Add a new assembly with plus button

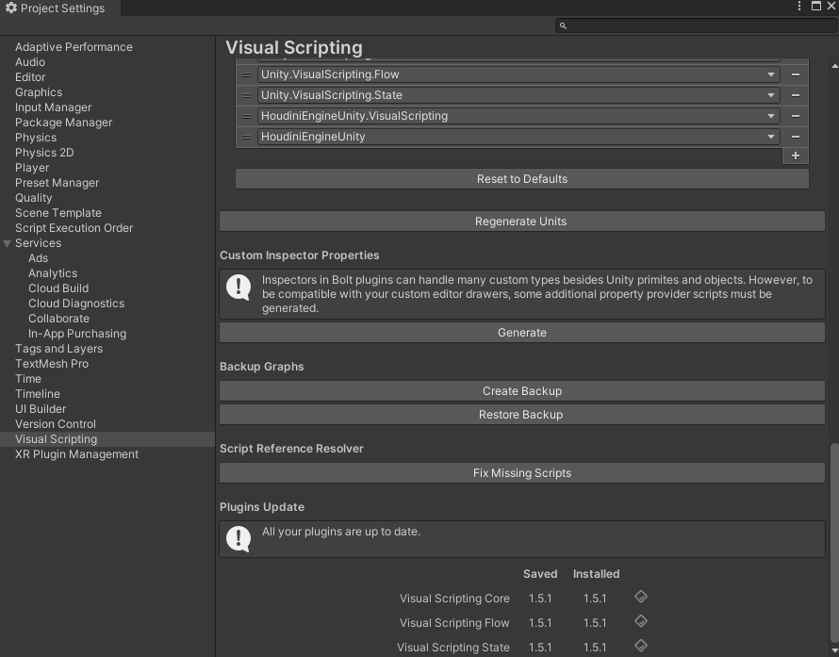(796, 156)
